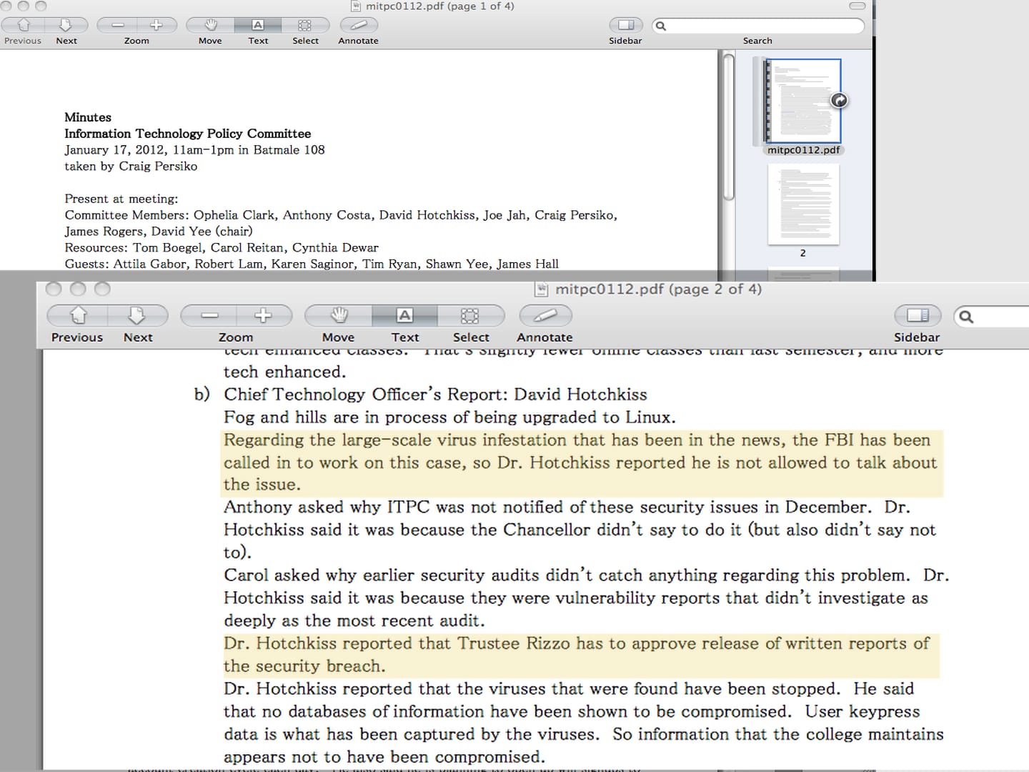Expand the search field options in the front window
Screen dimensions: 1029x772
966,315
